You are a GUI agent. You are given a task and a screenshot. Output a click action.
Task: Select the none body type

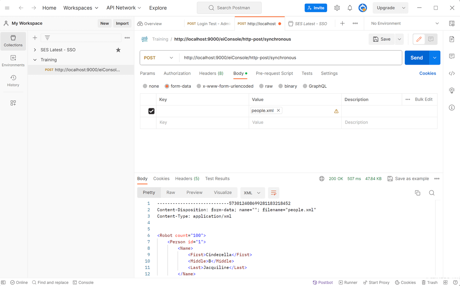145,86
